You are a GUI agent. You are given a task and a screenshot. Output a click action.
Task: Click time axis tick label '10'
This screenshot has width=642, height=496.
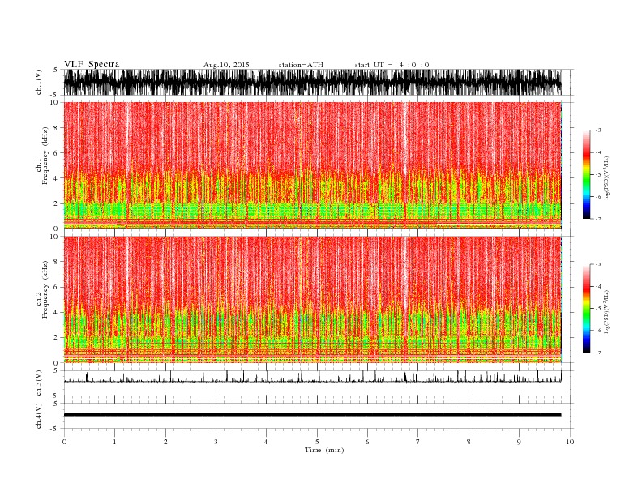pyautogui.click(x=570, y=442)
